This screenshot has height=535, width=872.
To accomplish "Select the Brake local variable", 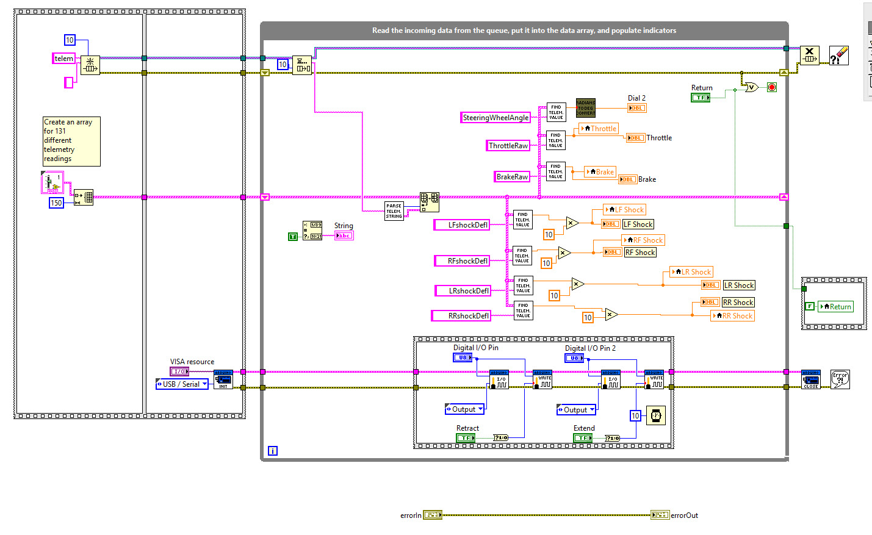I will (x=600, y=172).
